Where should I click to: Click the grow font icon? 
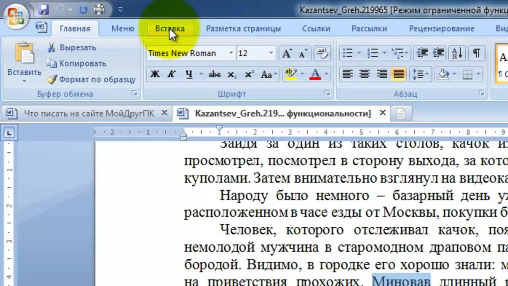[x=287, y=53]
